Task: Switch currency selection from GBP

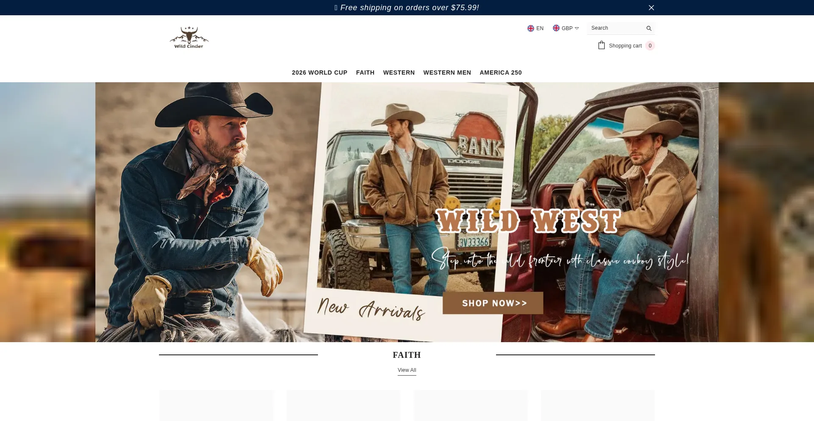Action: coord(566,28)
